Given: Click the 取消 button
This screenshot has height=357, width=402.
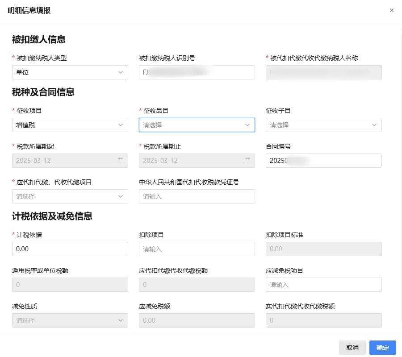Looking at the screenshot, I should click(x=352, y=348).
